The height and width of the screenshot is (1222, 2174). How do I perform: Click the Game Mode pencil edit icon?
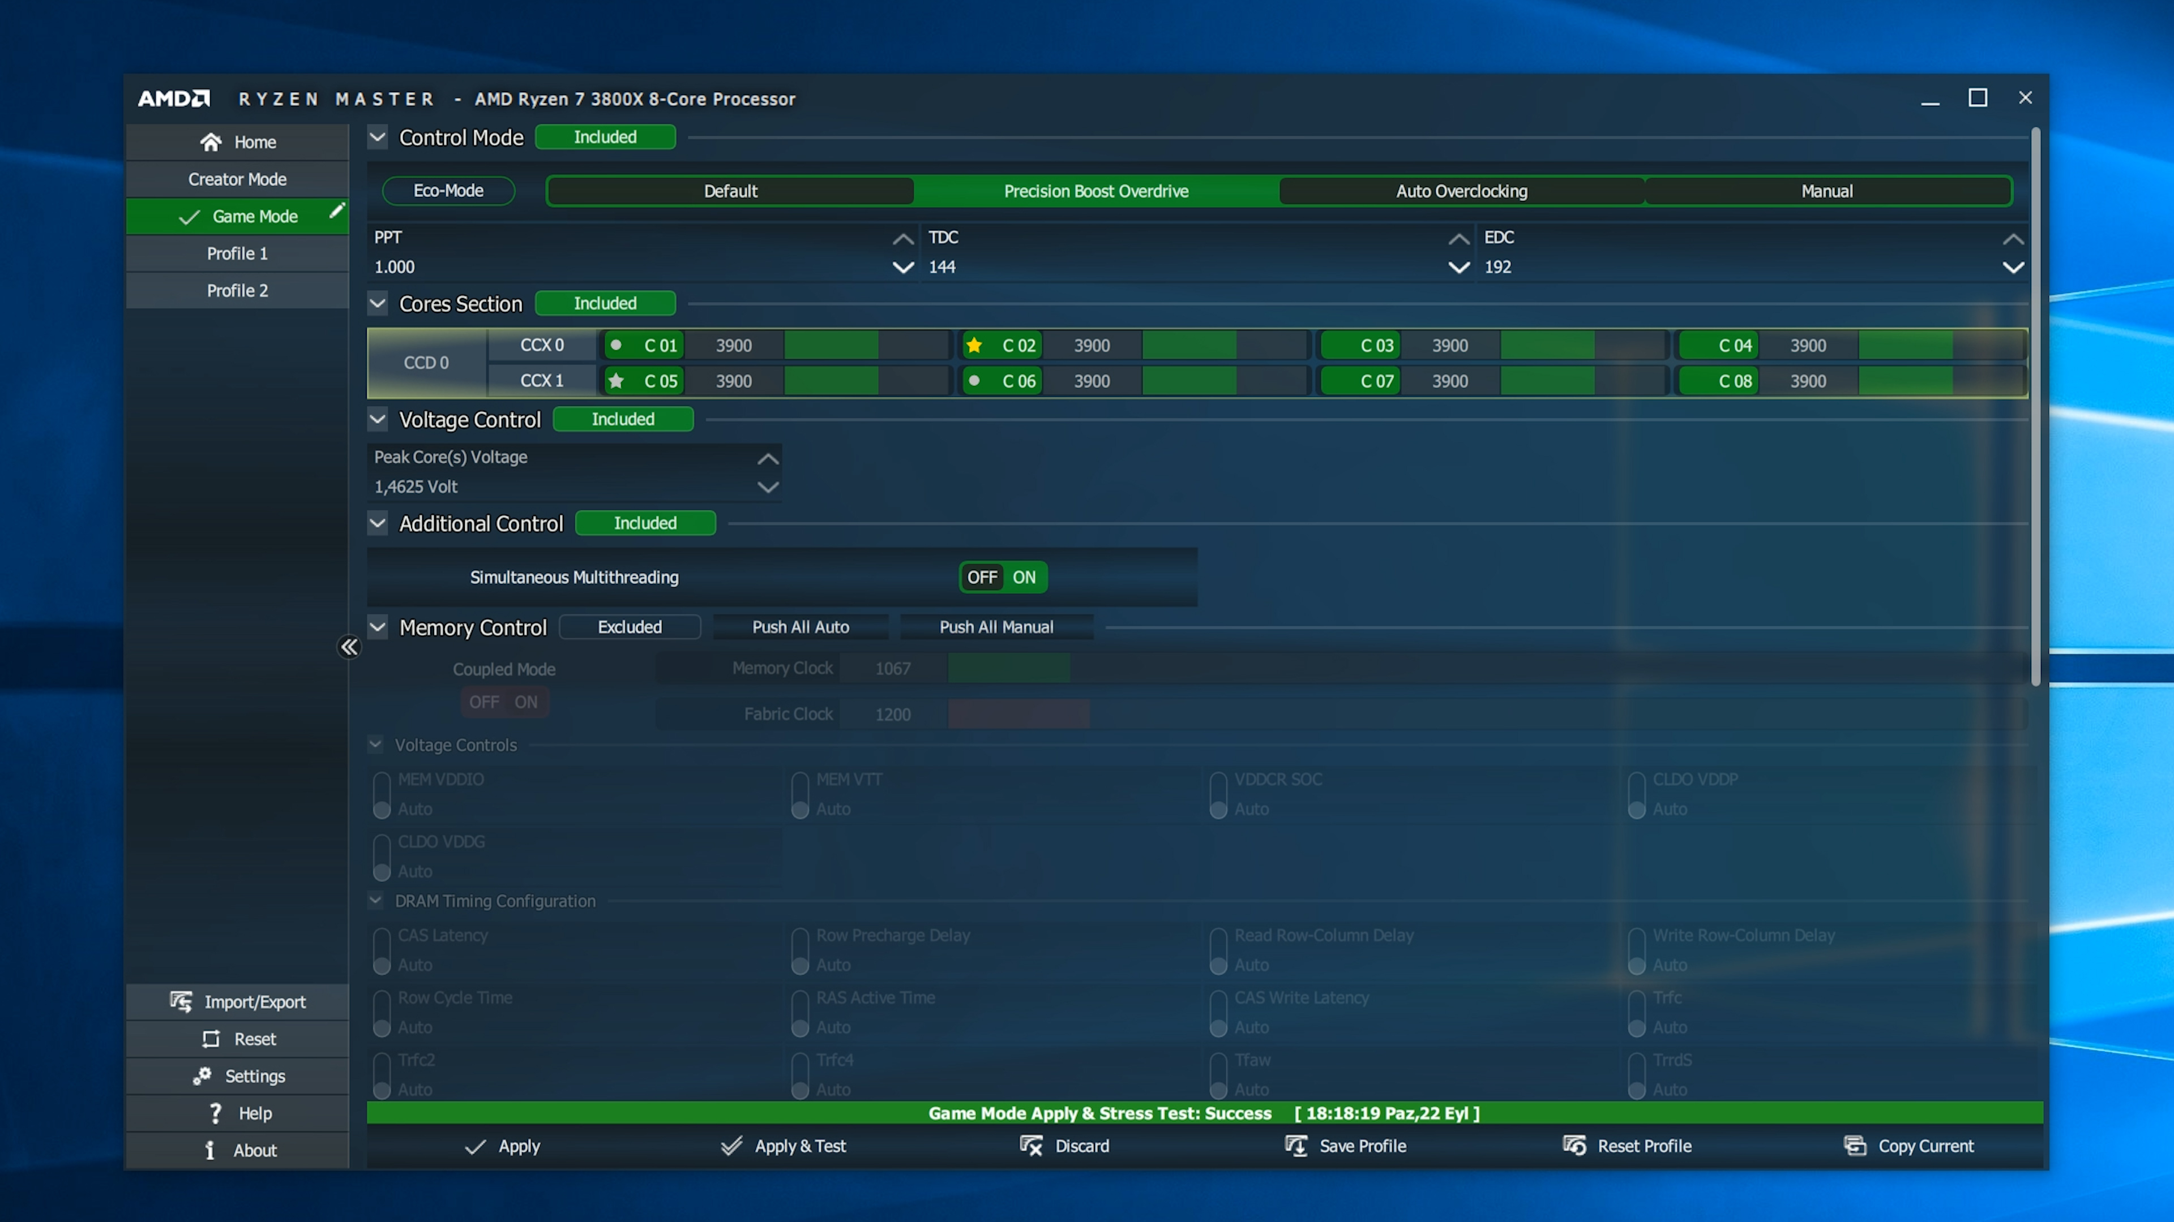[x=337, y=210]
